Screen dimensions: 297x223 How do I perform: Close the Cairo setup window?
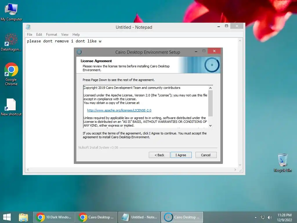(x=214, y=51)
